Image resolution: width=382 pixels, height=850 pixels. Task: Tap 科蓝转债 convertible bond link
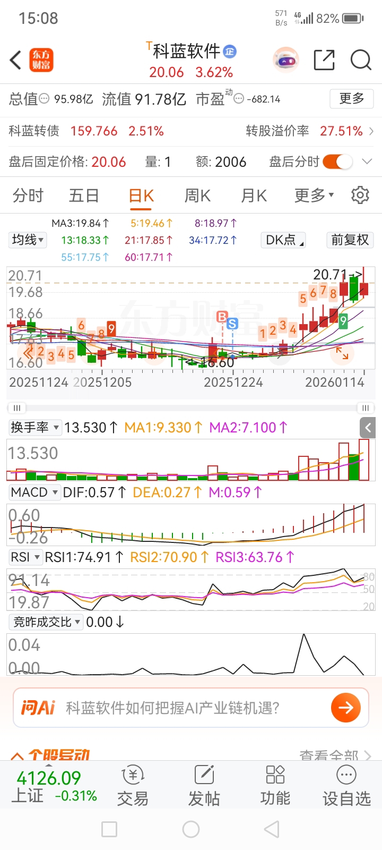34,131
